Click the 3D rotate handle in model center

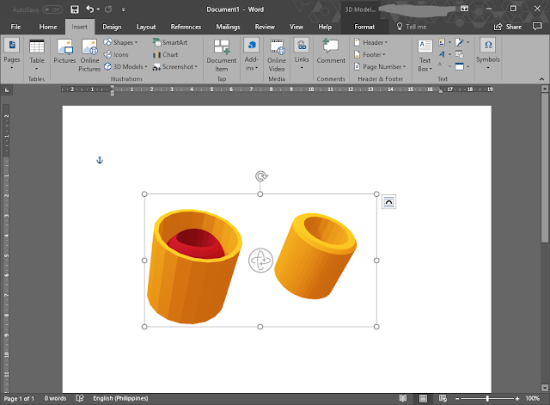click(260, 261)
